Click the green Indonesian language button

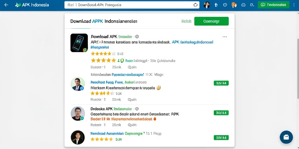tap(274, 5)
